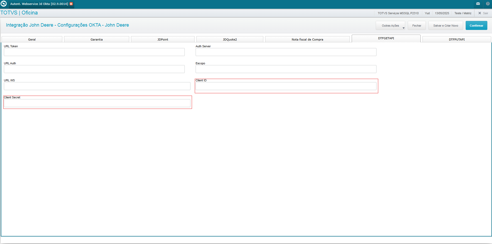Viewport: 492px width, 244px height.
Task: Focus the Client Secret field
Action: pos(97,103)
